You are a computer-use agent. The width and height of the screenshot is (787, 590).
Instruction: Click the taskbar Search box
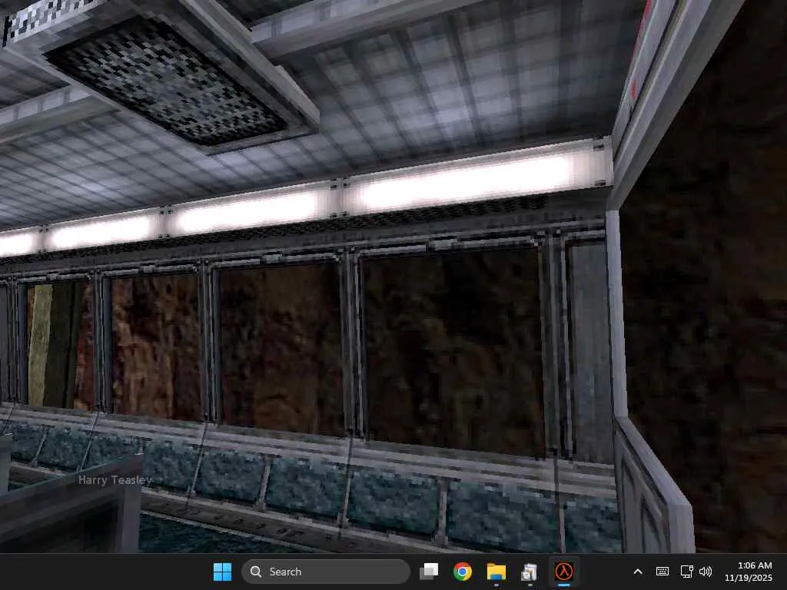click(326, 572)
